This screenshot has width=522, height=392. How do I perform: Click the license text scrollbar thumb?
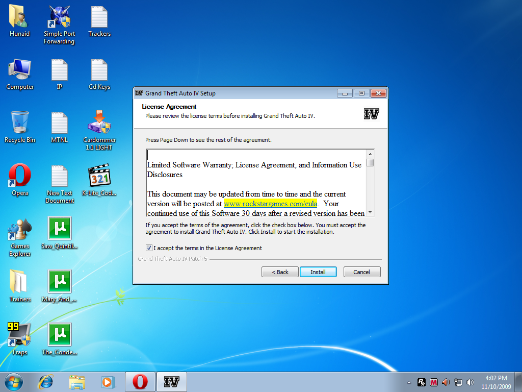370,162
